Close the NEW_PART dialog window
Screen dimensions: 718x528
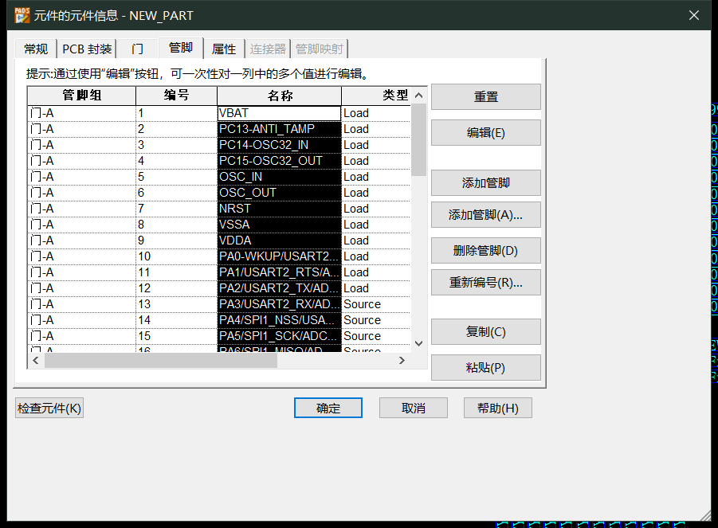click(x=694, y=16)
